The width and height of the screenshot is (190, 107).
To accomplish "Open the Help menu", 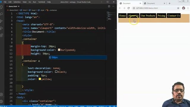I will pos(49,2).
